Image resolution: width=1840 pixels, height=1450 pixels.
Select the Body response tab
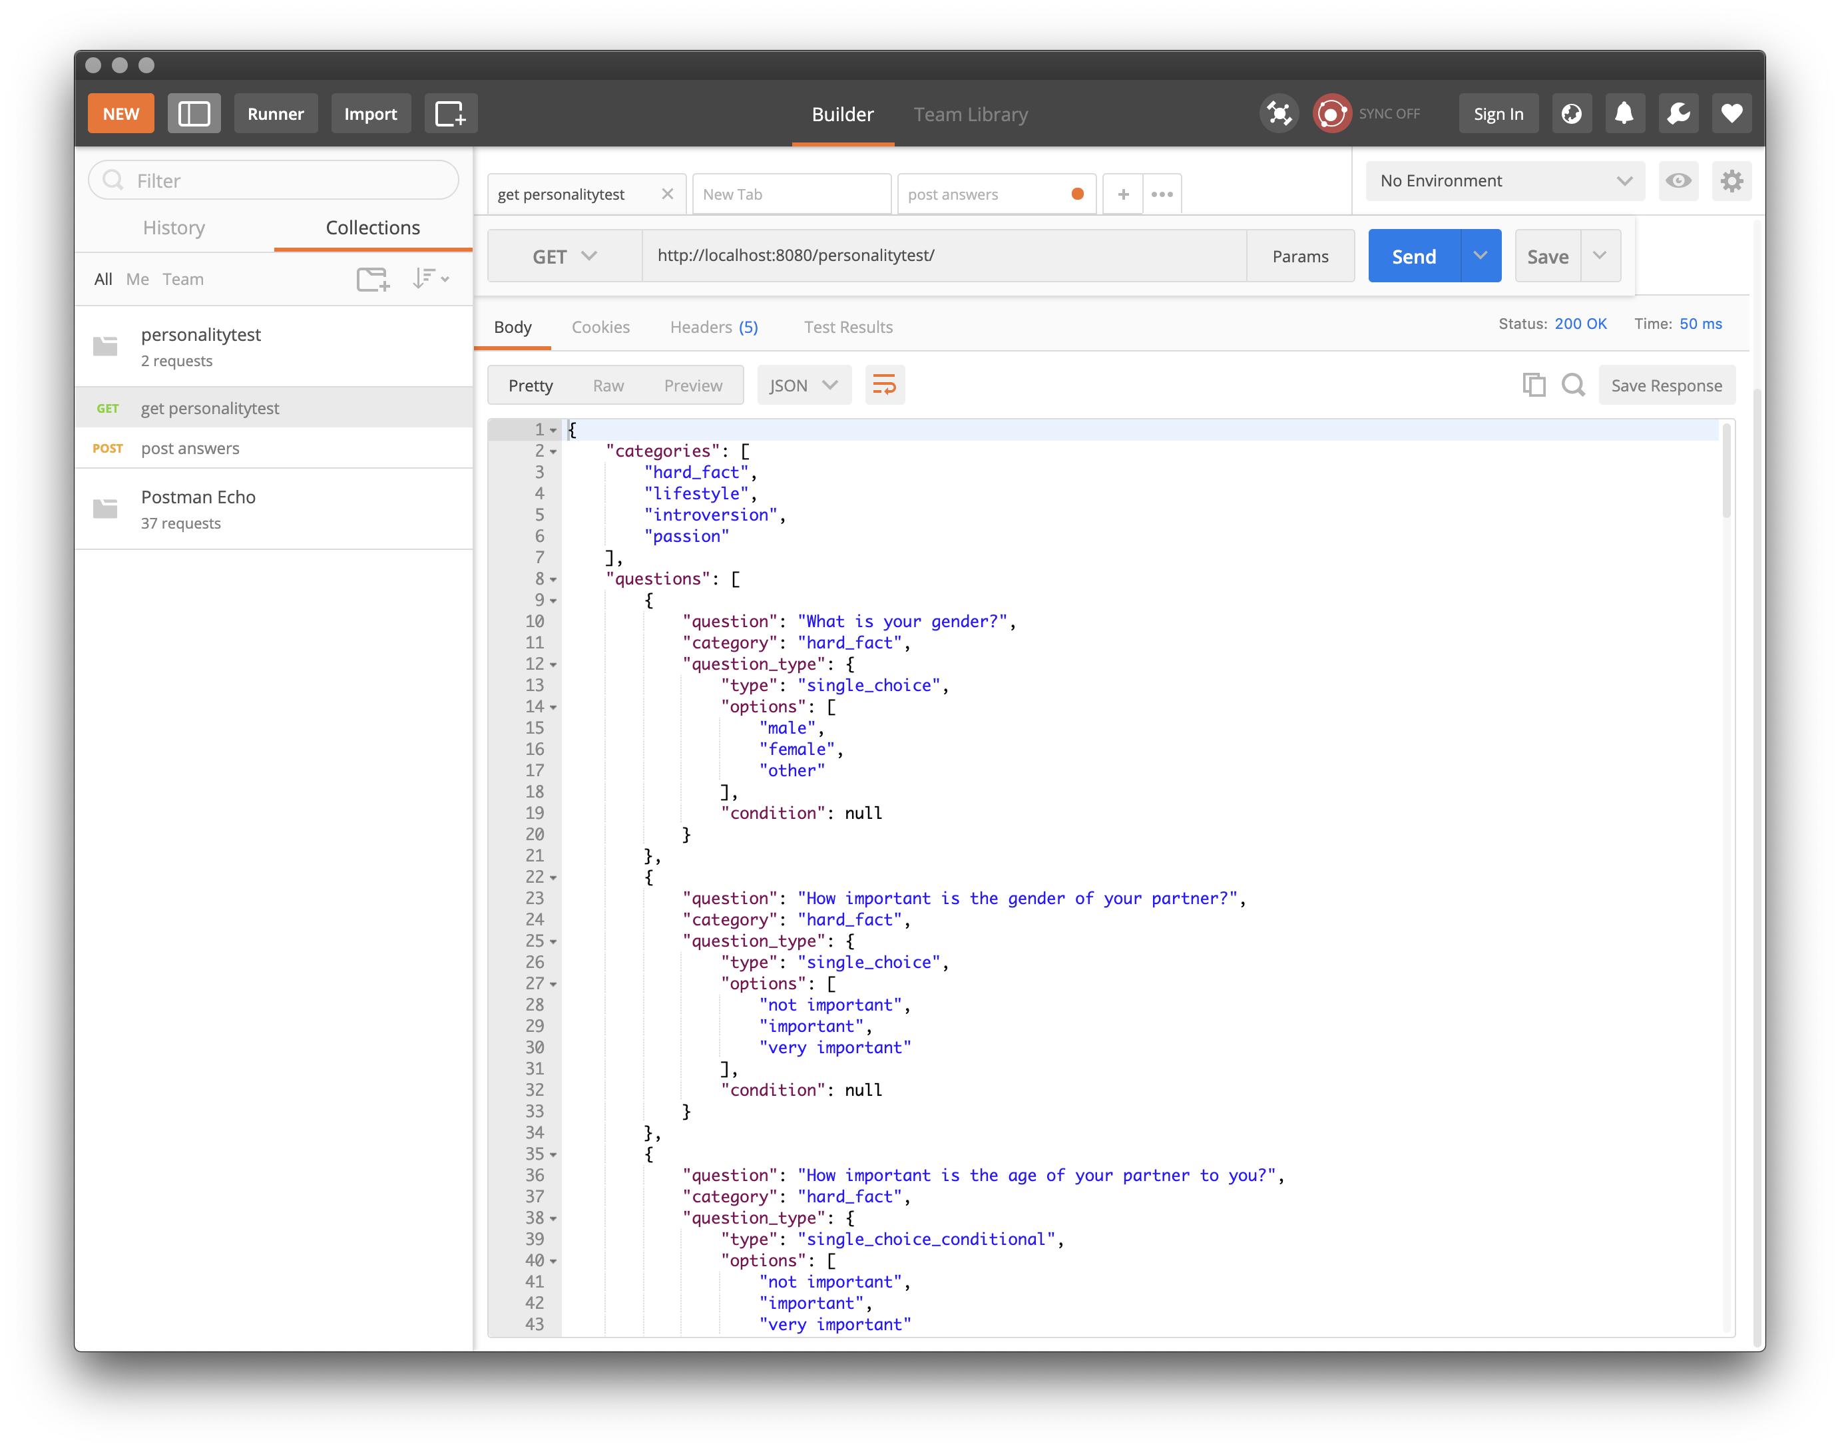(513, 327)
